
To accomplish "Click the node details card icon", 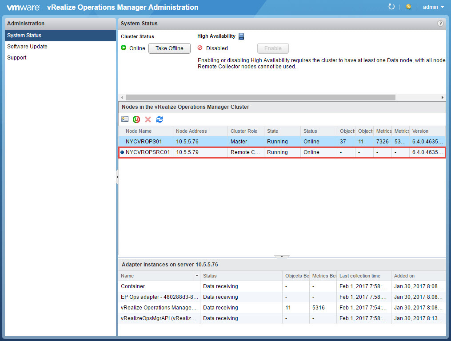I will (125, 119).
